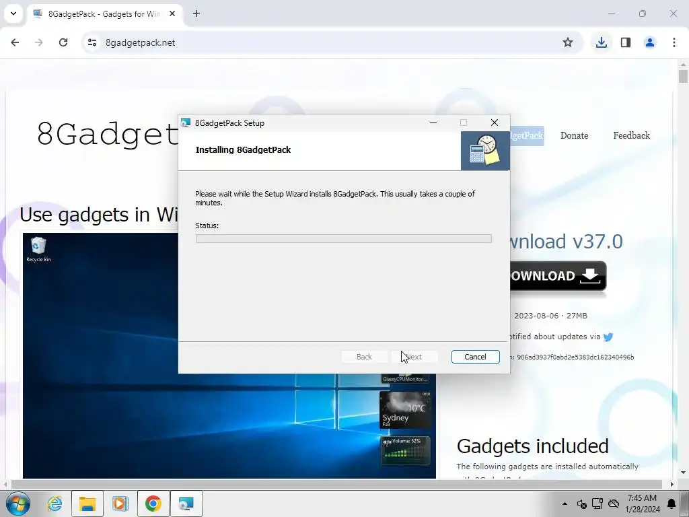Click the Installing 8GadgetPack header text
The width and height of the screenshot is (689, 517).
243,150
